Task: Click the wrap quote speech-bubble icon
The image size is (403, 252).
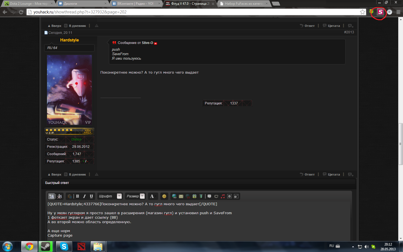Action: click(209, 196)
